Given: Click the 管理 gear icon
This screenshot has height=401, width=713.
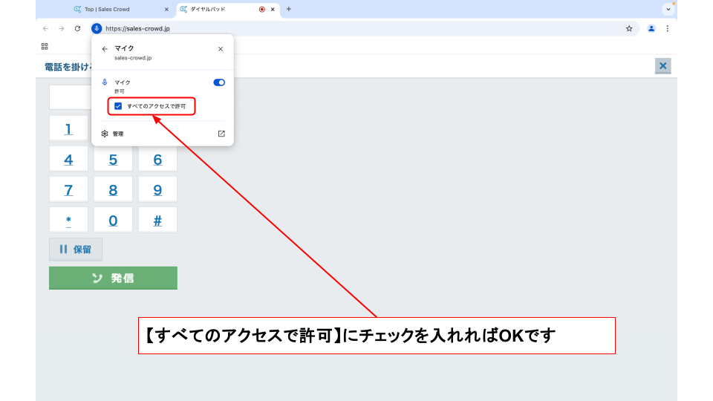Looking at the screenshot, I should pos(105,134).
